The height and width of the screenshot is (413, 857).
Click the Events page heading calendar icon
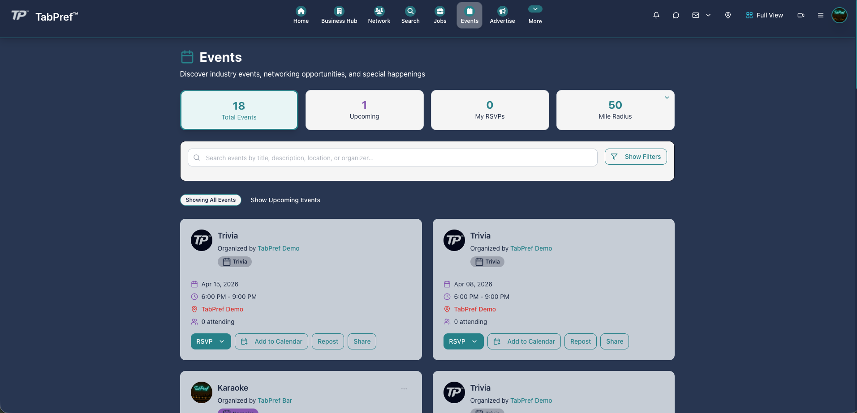coord(187,57)
